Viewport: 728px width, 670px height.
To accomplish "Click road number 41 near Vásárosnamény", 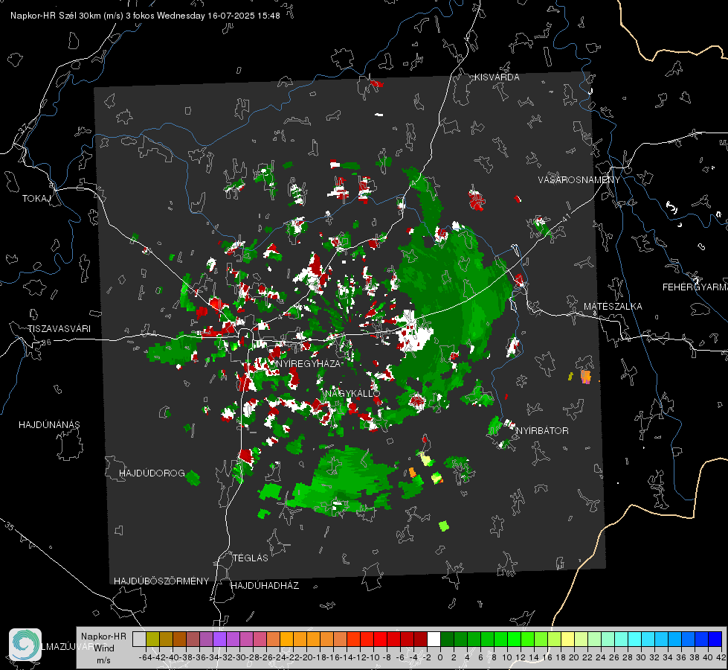I will click(566, 217).
